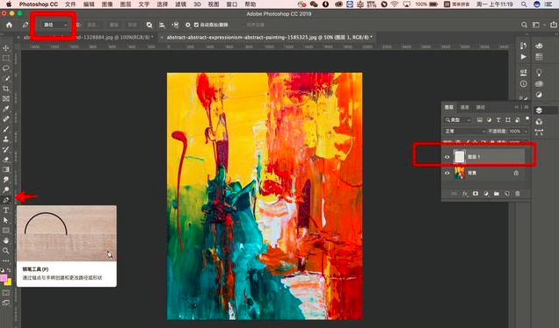Toggle the pixel layer filter

(480, 120)
